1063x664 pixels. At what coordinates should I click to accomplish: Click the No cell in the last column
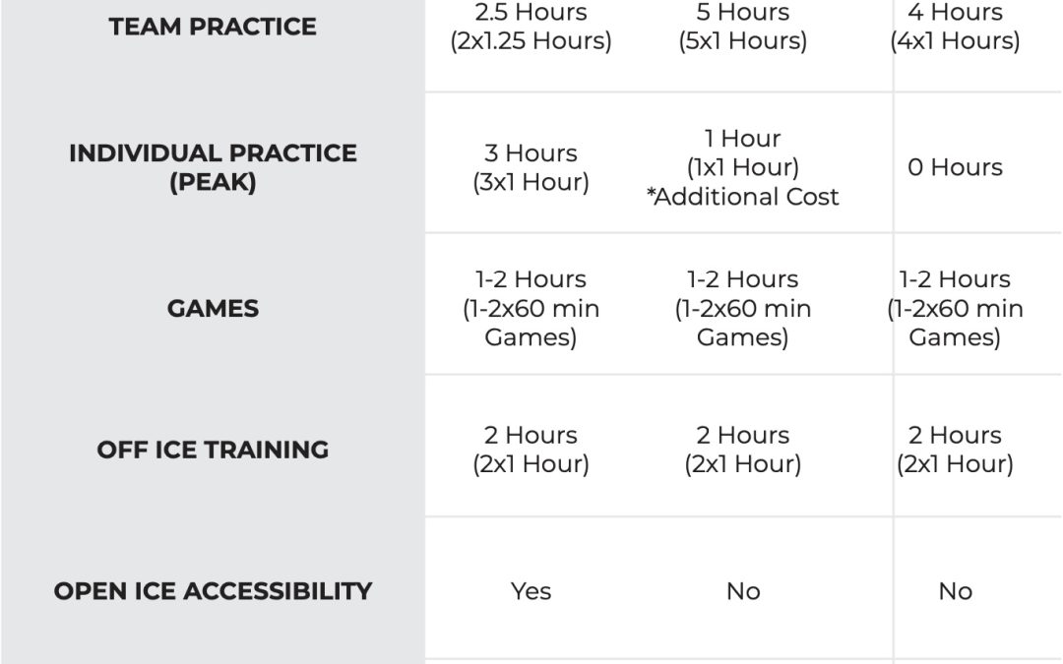click(955, 591)
